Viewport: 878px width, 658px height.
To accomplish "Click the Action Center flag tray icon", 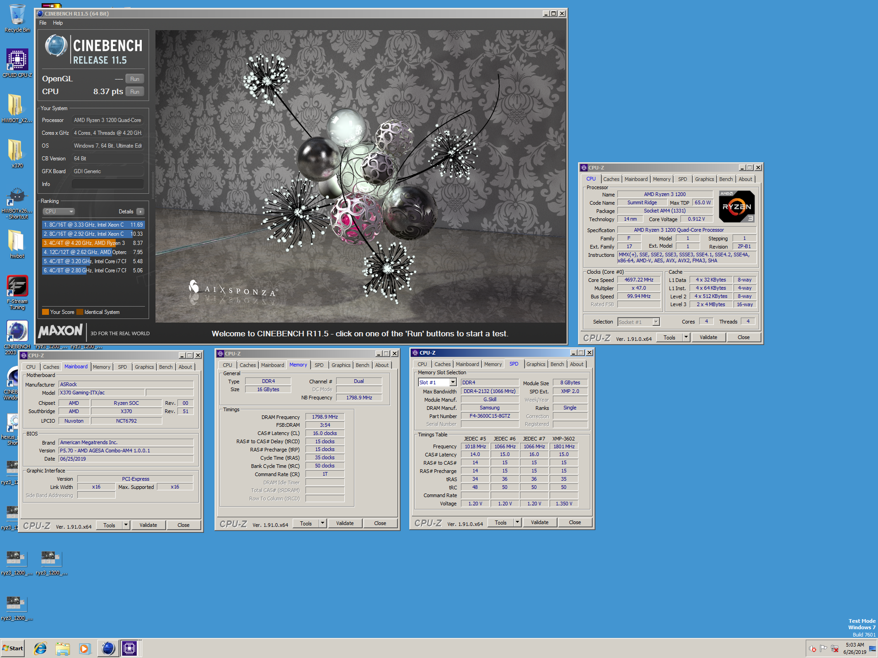I will pyautogui.click(x=824, y=648).
